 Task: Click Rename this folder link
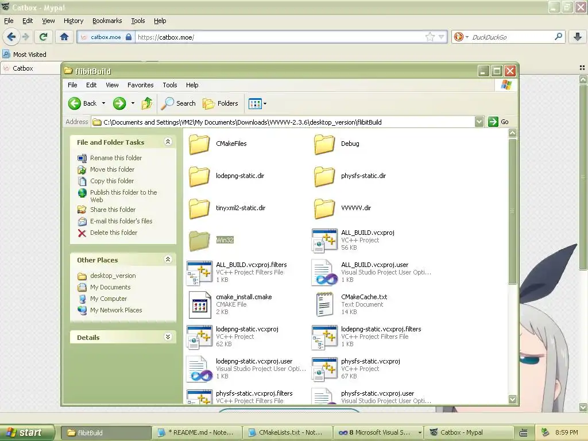[x=116, y=158]
